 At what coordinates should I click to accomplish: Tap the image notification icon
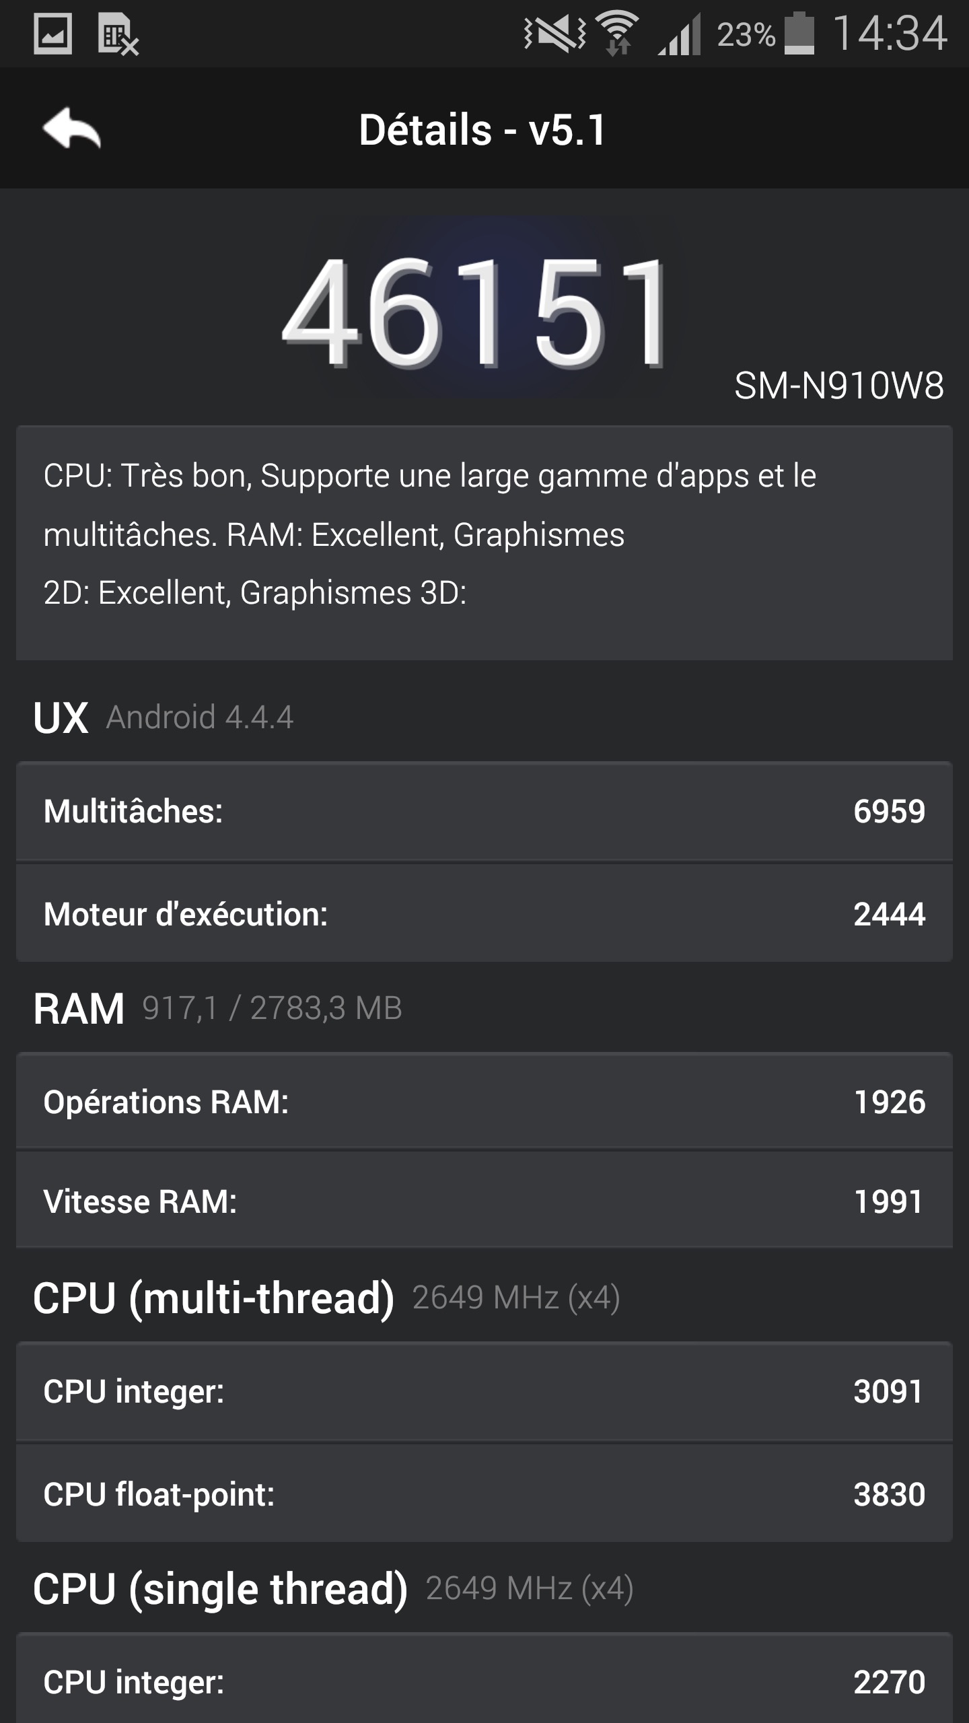52,34
